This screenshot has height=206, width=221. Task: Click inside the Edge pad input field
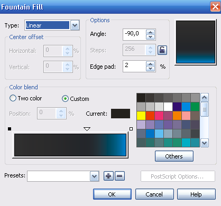pyautogui.click(x=134, y=66)
